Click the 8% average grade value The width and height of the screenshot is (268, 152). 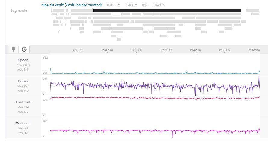[145, 5]
